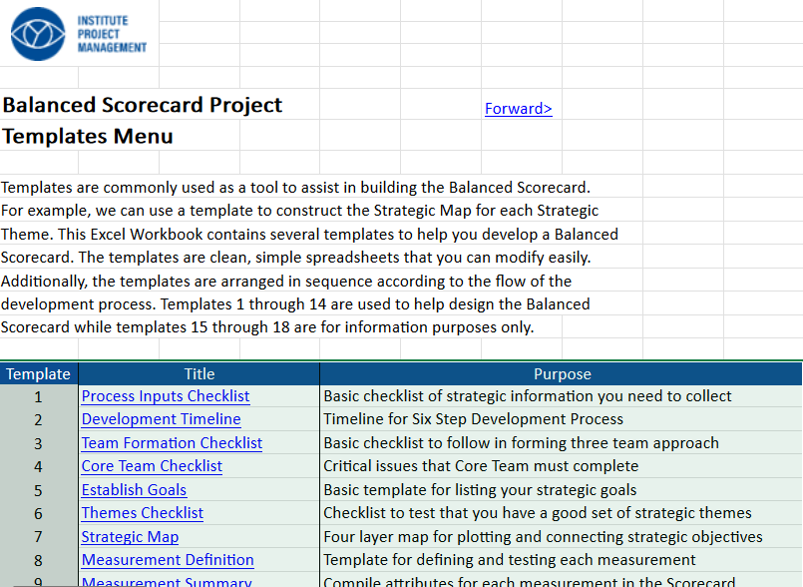Select 'Checklist to test that you have' cell
803x587 pixels.
[562, 513]
